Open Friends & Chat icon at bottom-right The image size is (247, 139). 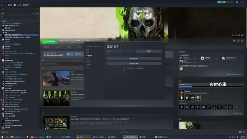coord(242,132)
